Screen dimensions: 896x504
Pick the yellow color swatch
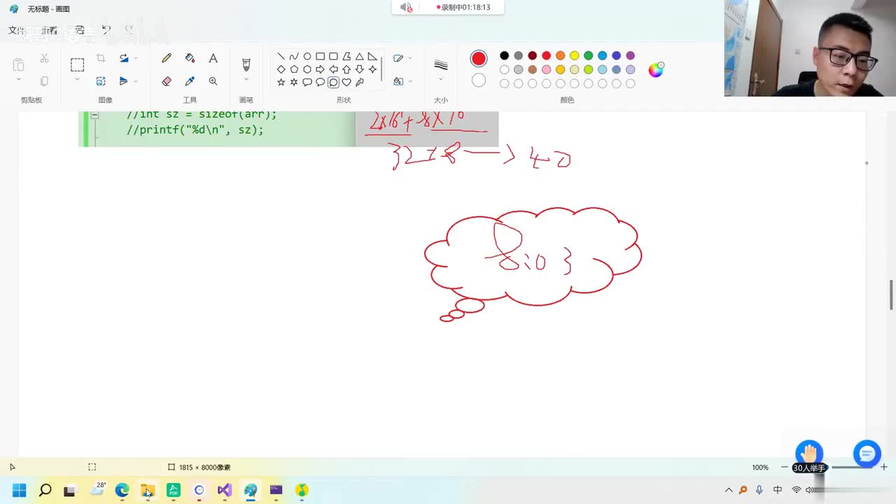point(574,56)
